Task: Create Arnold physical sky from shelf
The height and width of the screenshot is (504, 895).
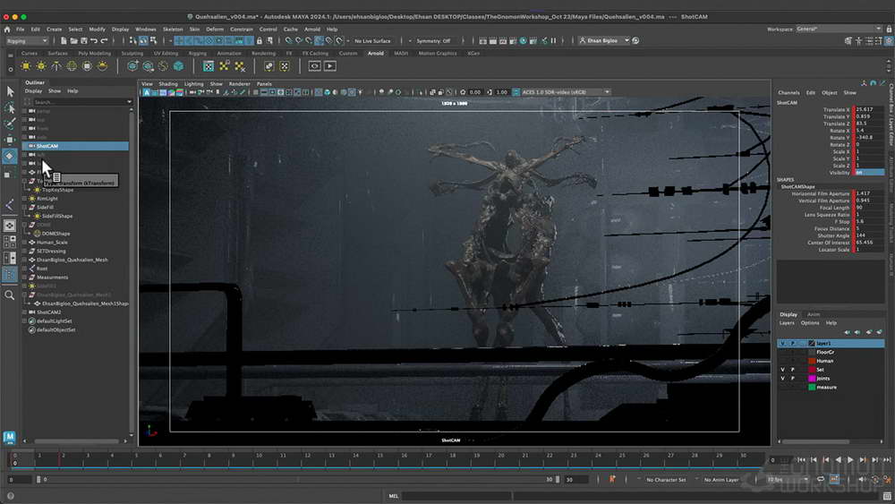Action: point(102,66)
